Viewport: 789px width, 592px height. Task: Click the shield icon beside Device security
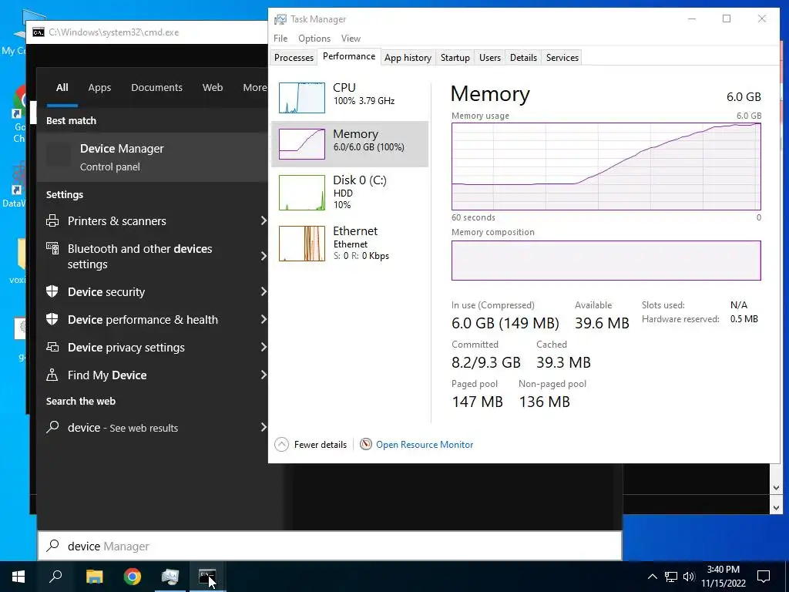(x=52, y=291)
